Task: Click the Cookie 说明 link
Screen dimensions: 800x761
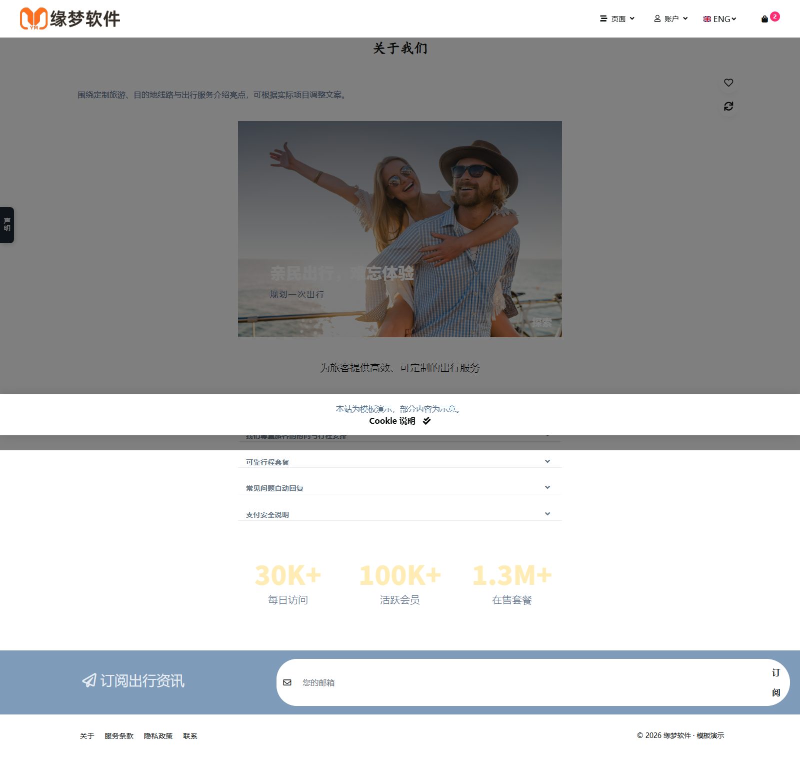Action: click(x=392, y=421)
